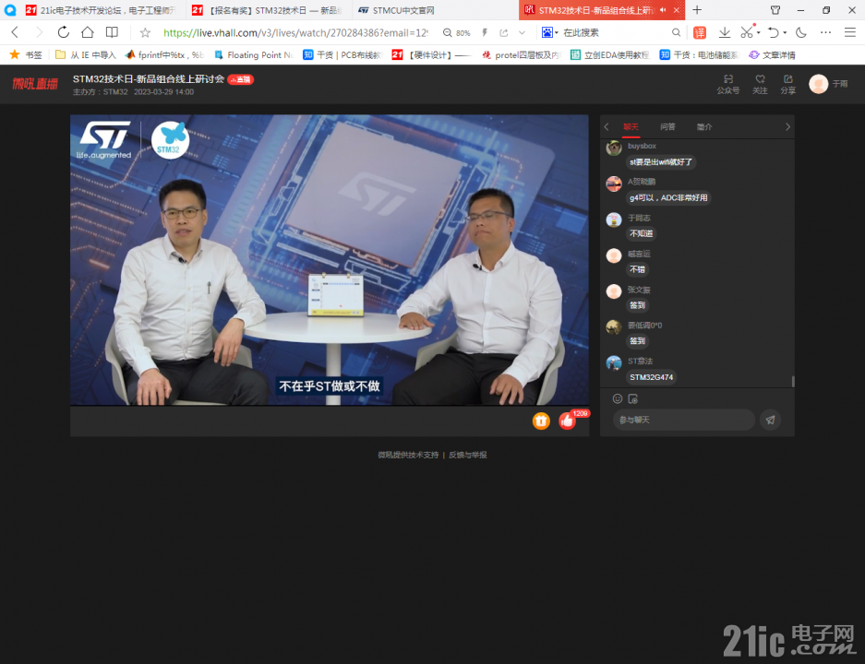The width and height of the screenshot is (865, 664).
Task: Open the translate extension icon
Action: coord(700,33)
